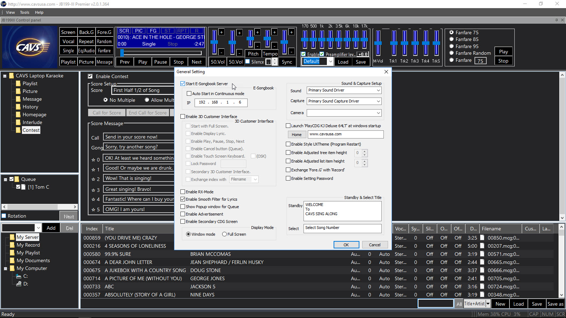Click the Home button in settings

coord(296,135)
